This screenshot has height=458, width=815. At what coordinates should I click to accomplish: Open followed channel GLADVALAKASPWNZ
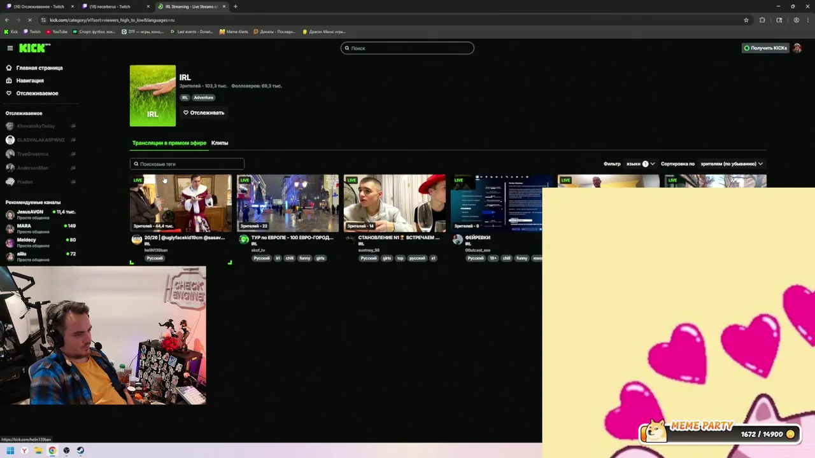coord(41,140)
